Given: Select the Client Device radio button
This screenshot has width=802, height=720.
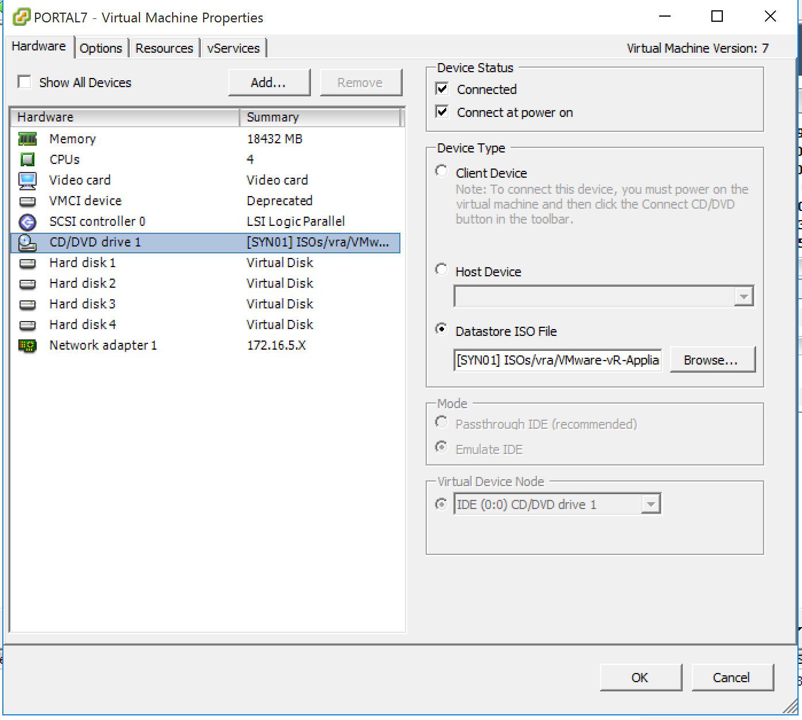Looking at the screenshot, I should [441, 171].
